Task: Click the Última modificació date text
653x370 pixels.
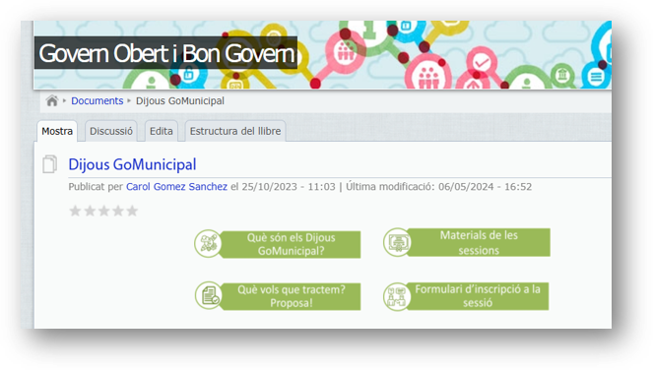Action: coord(438,186)
